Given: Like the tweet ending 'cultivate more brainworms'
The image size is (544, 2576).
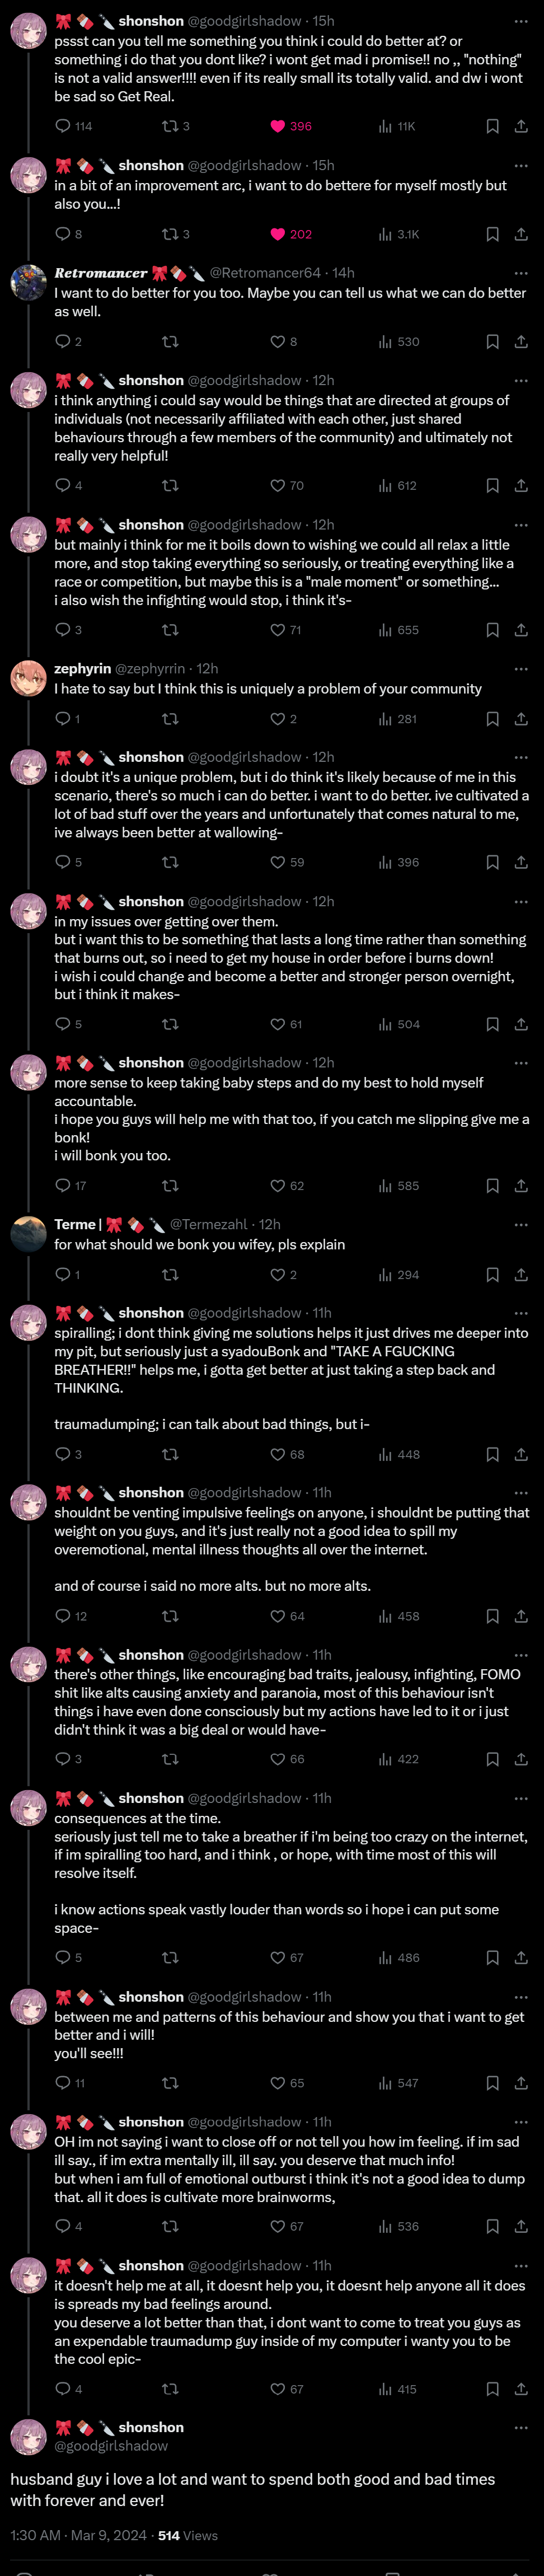Looking at the screenshot, I should (278, 2227).
